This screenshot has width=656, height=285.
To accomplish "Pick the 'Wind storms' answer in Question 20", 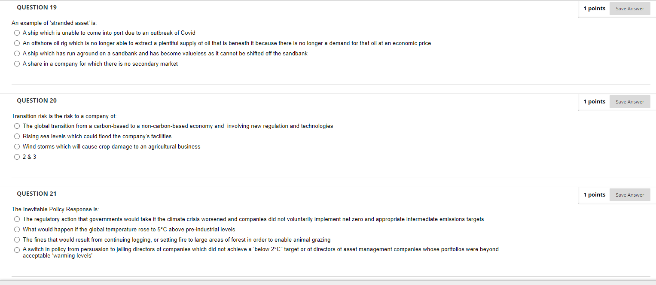I will click(x=17, y=146).
